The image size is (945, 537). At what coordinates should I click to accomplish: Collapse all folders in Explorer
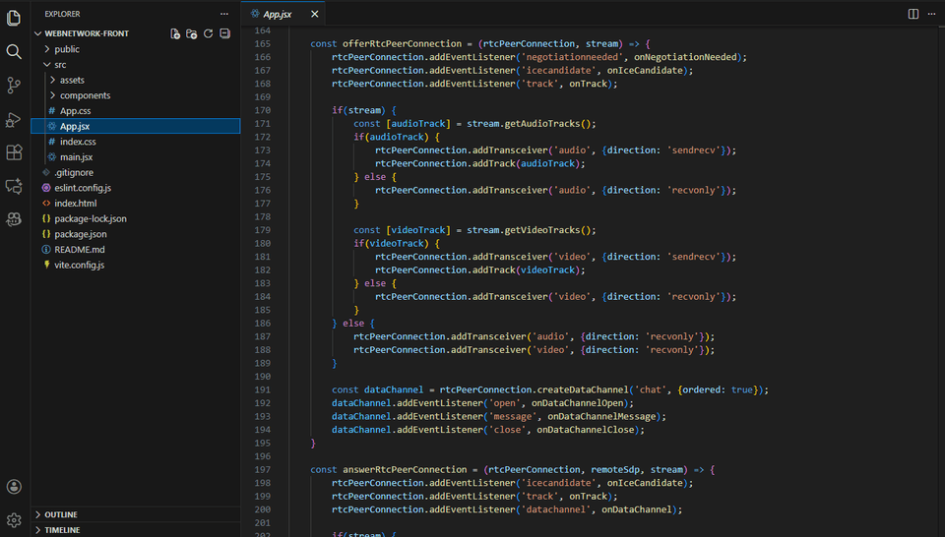click(224, 33)
